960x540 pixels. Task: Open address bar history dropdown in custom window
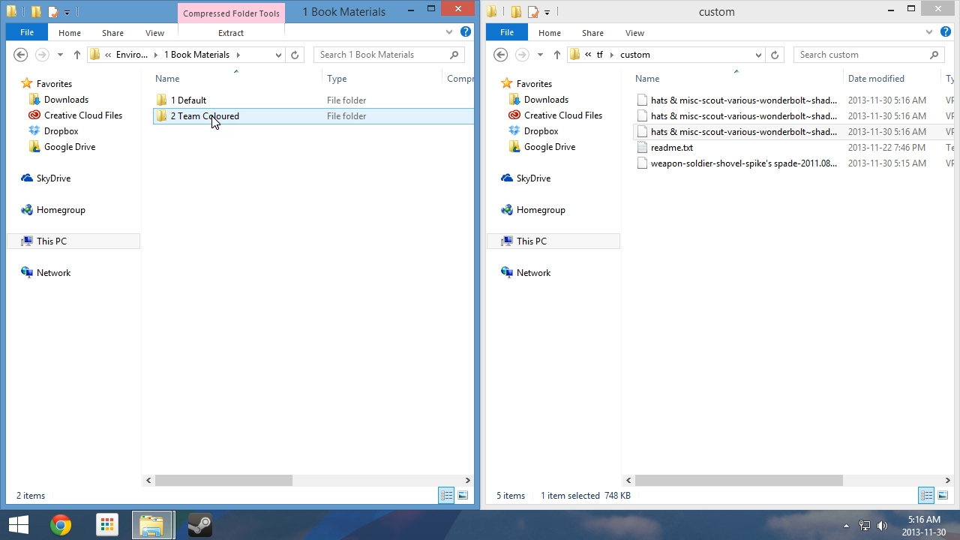pos(758,55)
